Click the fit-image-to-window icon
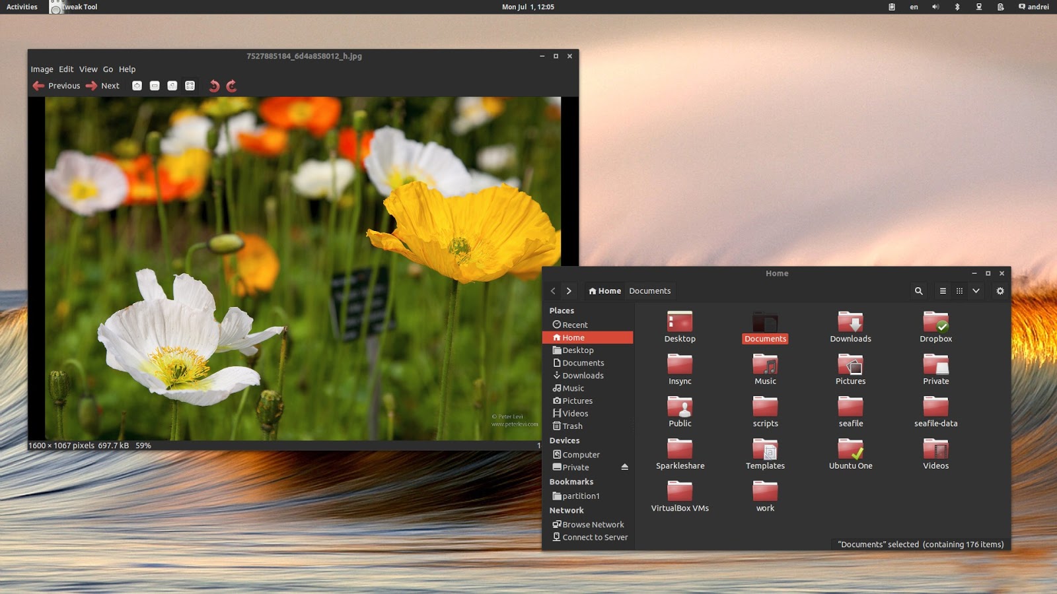 pyautogui.click(x=190, y=85)
